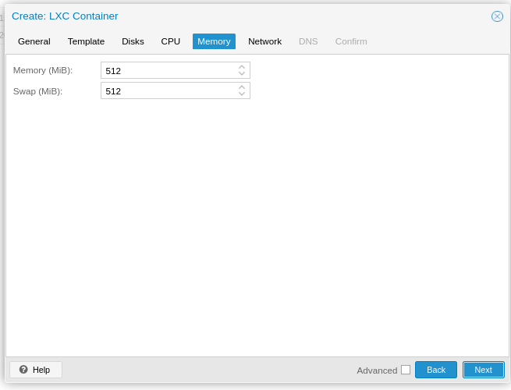The image size is (511, 390).
Task: Open the Template tab
Action: tap(86, 41)
